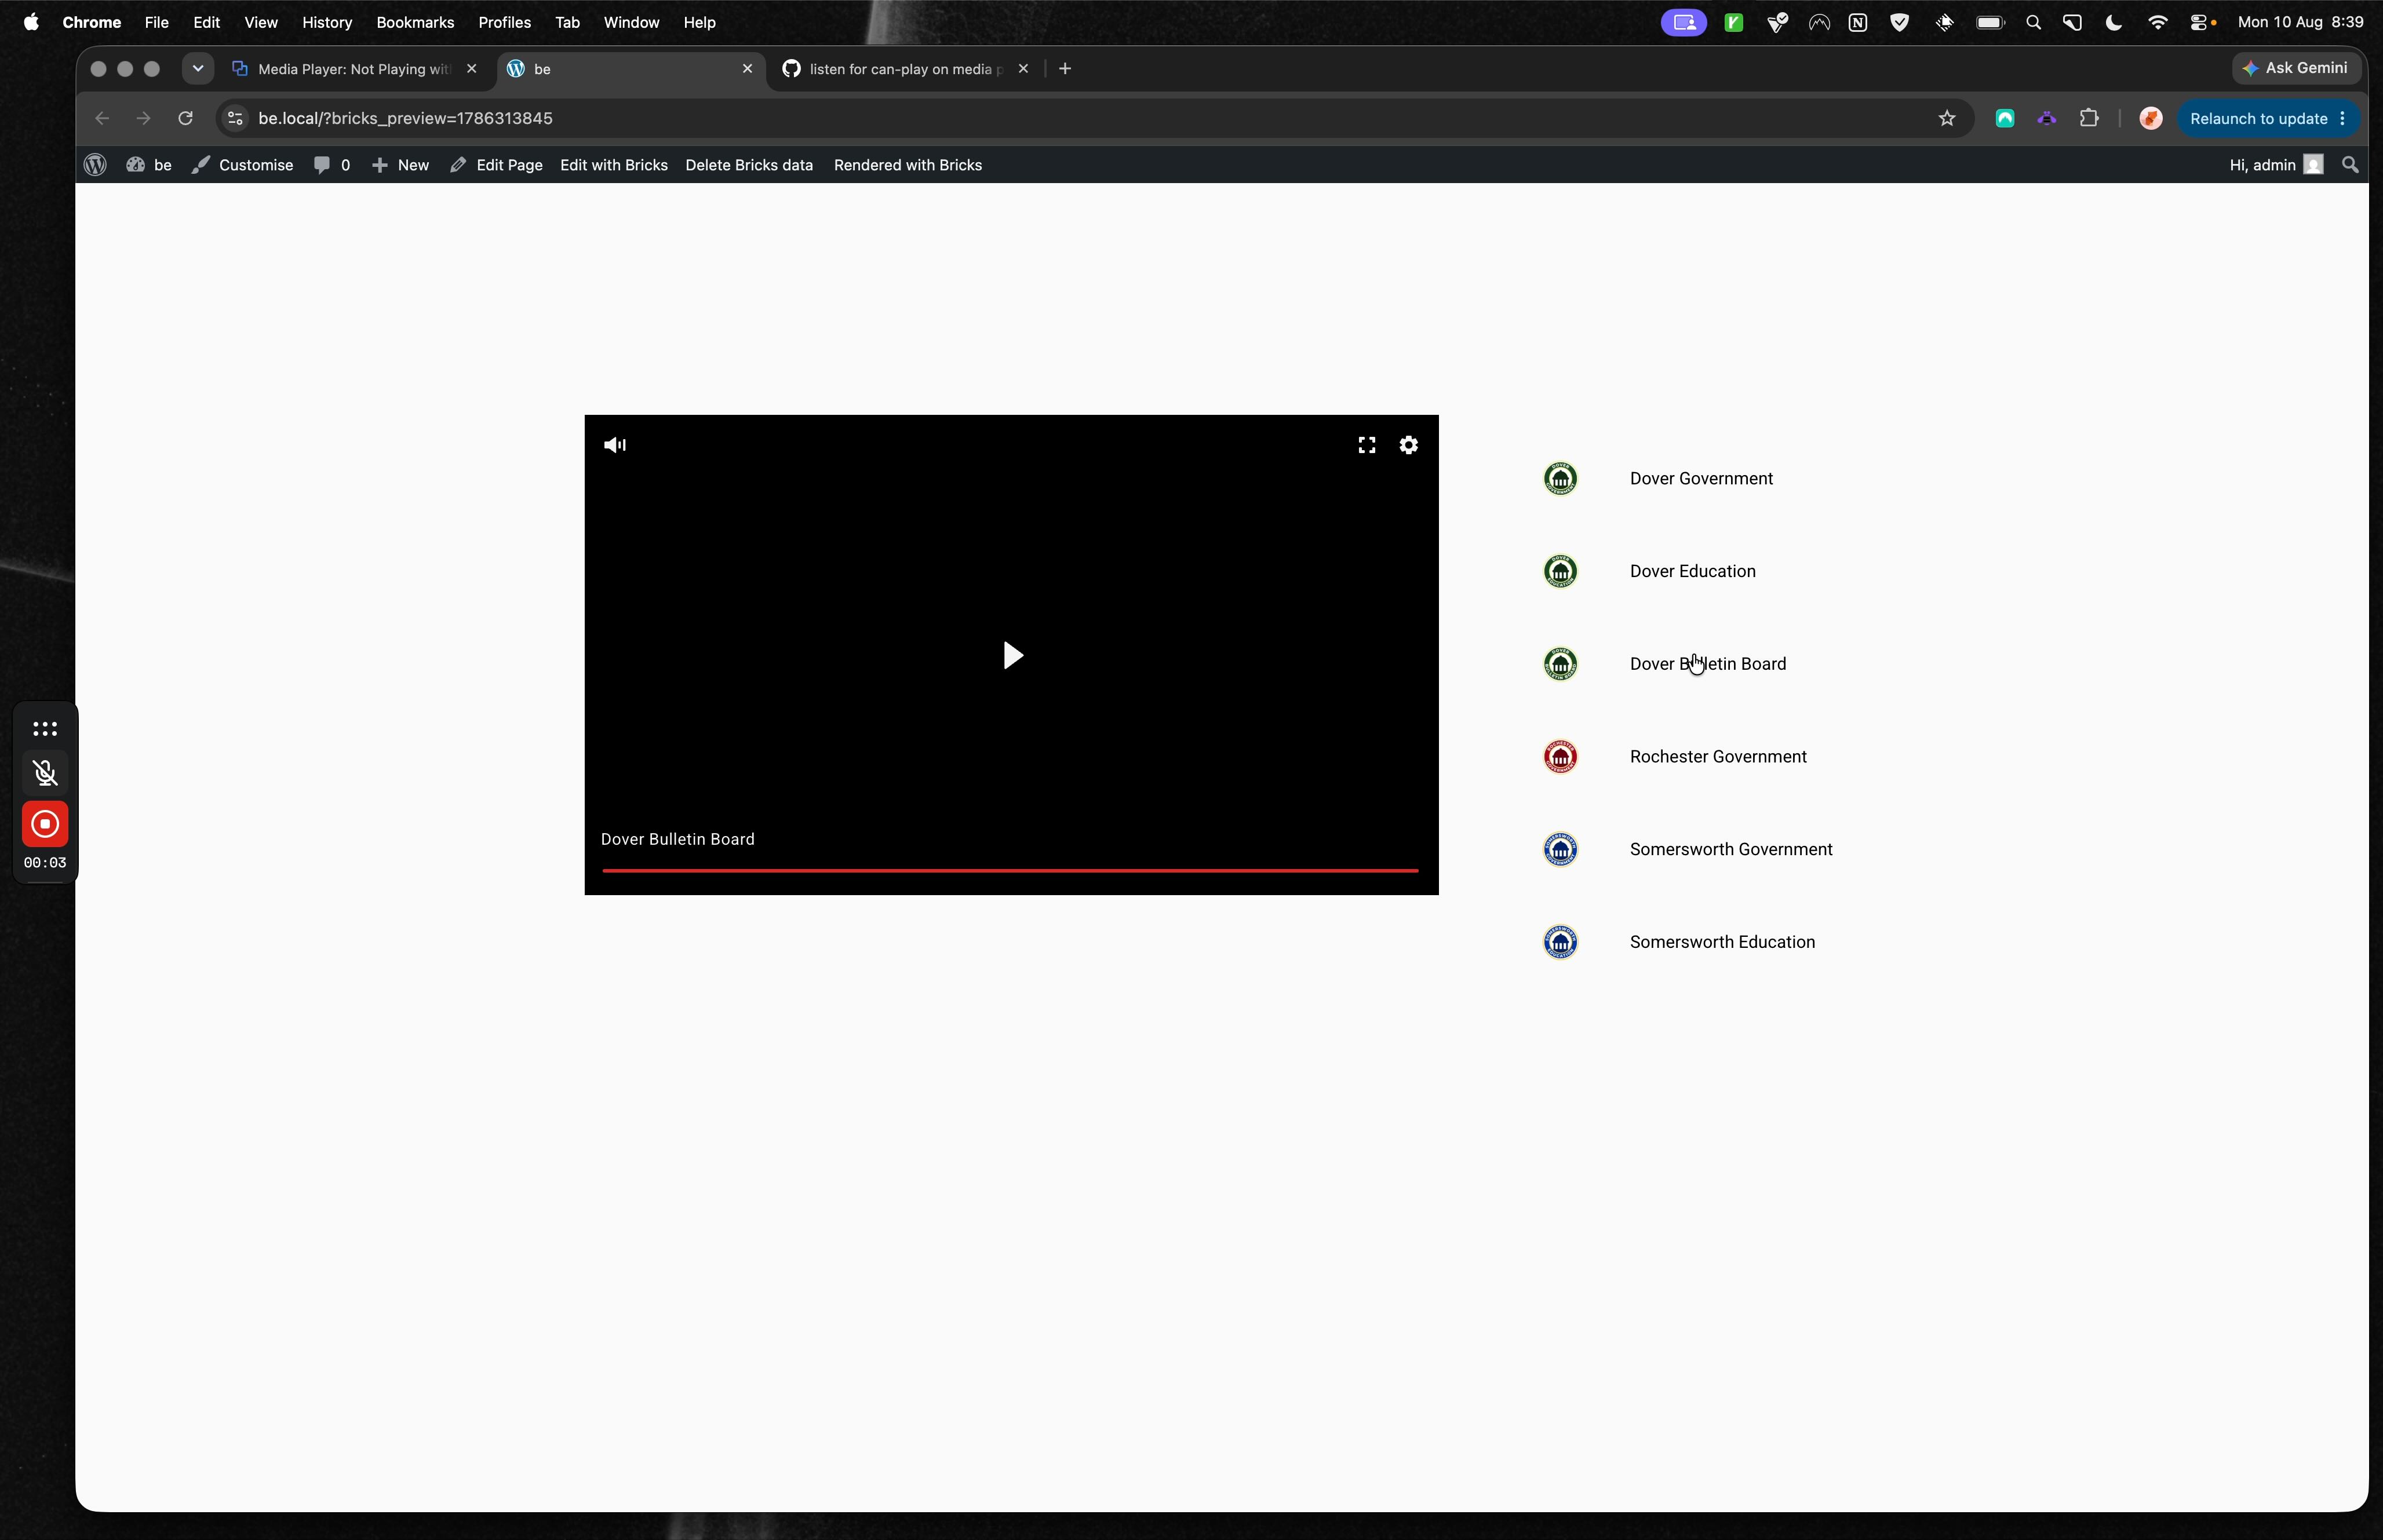Play the Dover Bulletin Board video
The height and width of the screenshot is (1540, 2383).
click(x=1012, y=655)
